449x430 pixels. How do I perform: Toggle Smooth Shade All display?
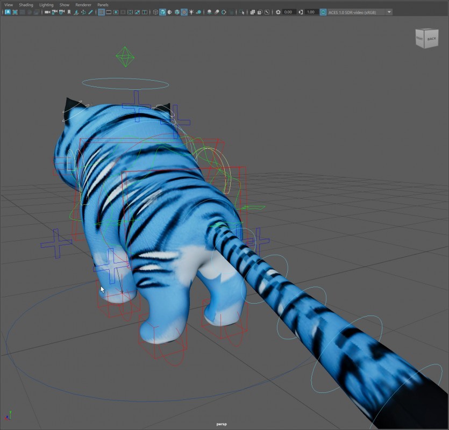pos(163,12)
